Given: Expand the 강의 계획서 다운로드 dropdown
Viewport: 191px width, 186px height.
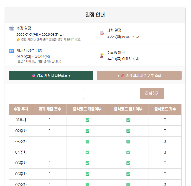Looking at the screenshot, I should [51, 75].
